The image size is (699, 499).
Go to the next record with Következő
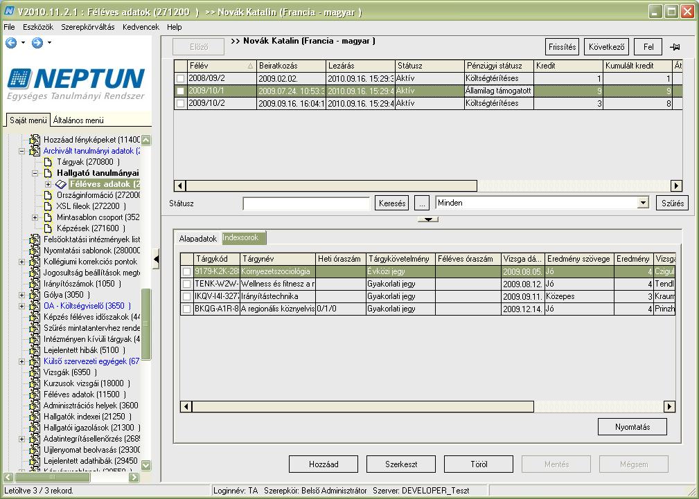tap(606, 47)
